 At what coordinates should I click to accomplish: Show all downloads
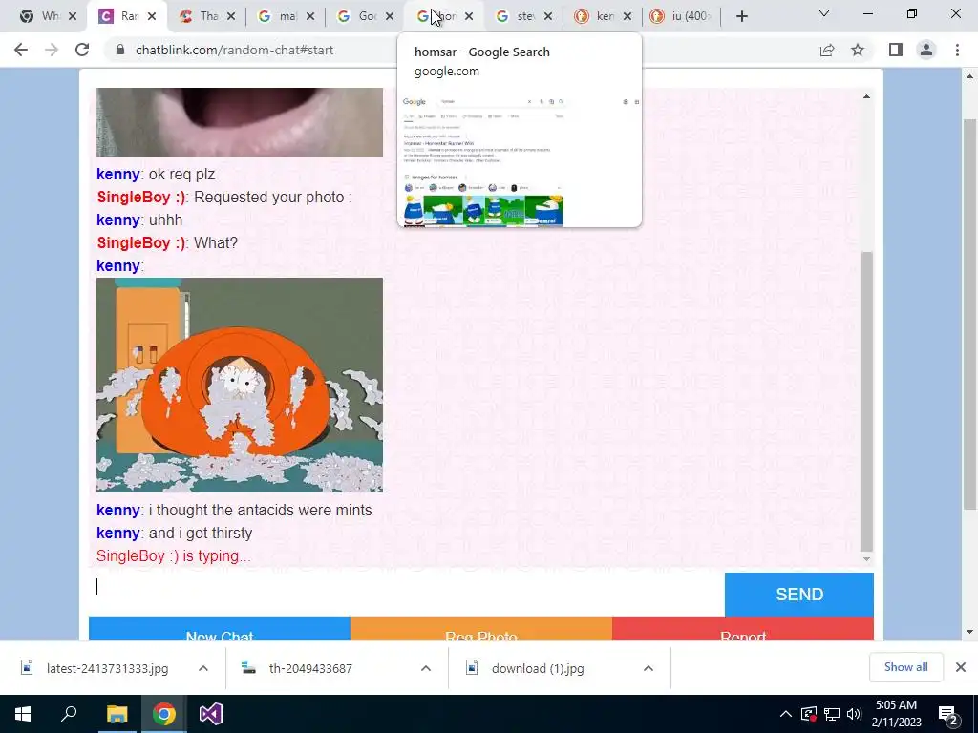point(905,667)
